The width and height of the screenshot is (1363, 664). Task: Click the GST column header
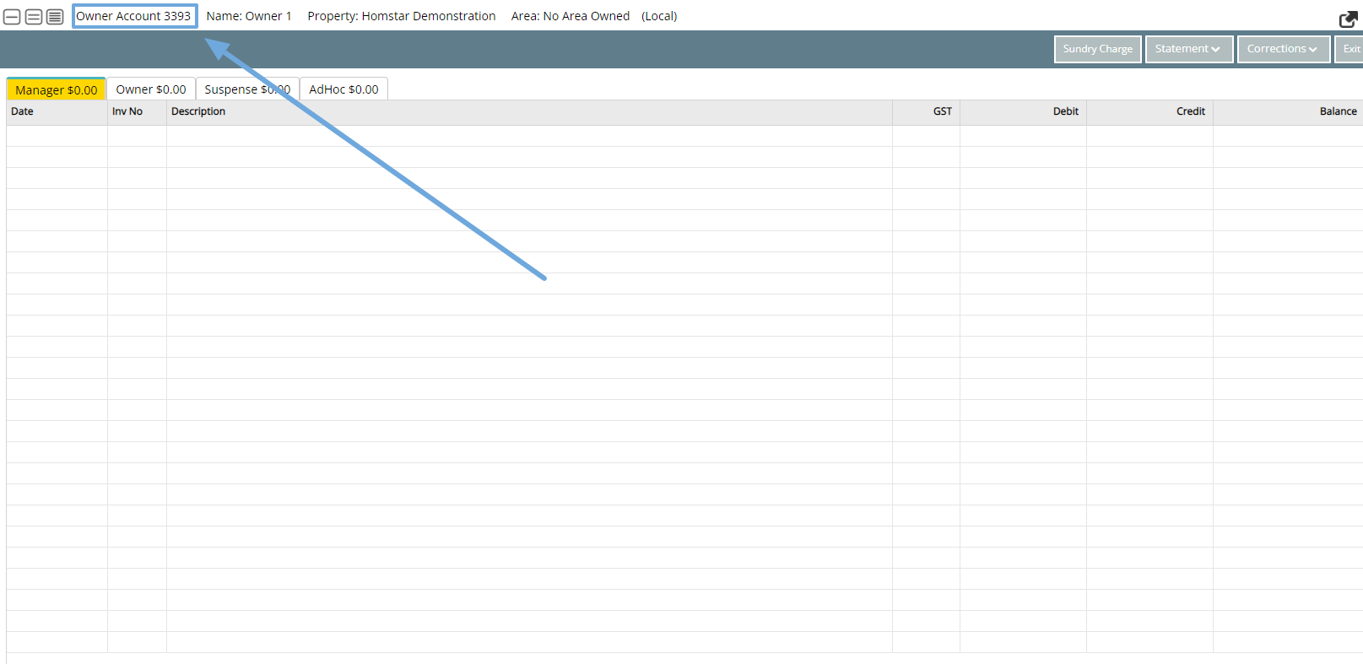(x=942, y=111)
